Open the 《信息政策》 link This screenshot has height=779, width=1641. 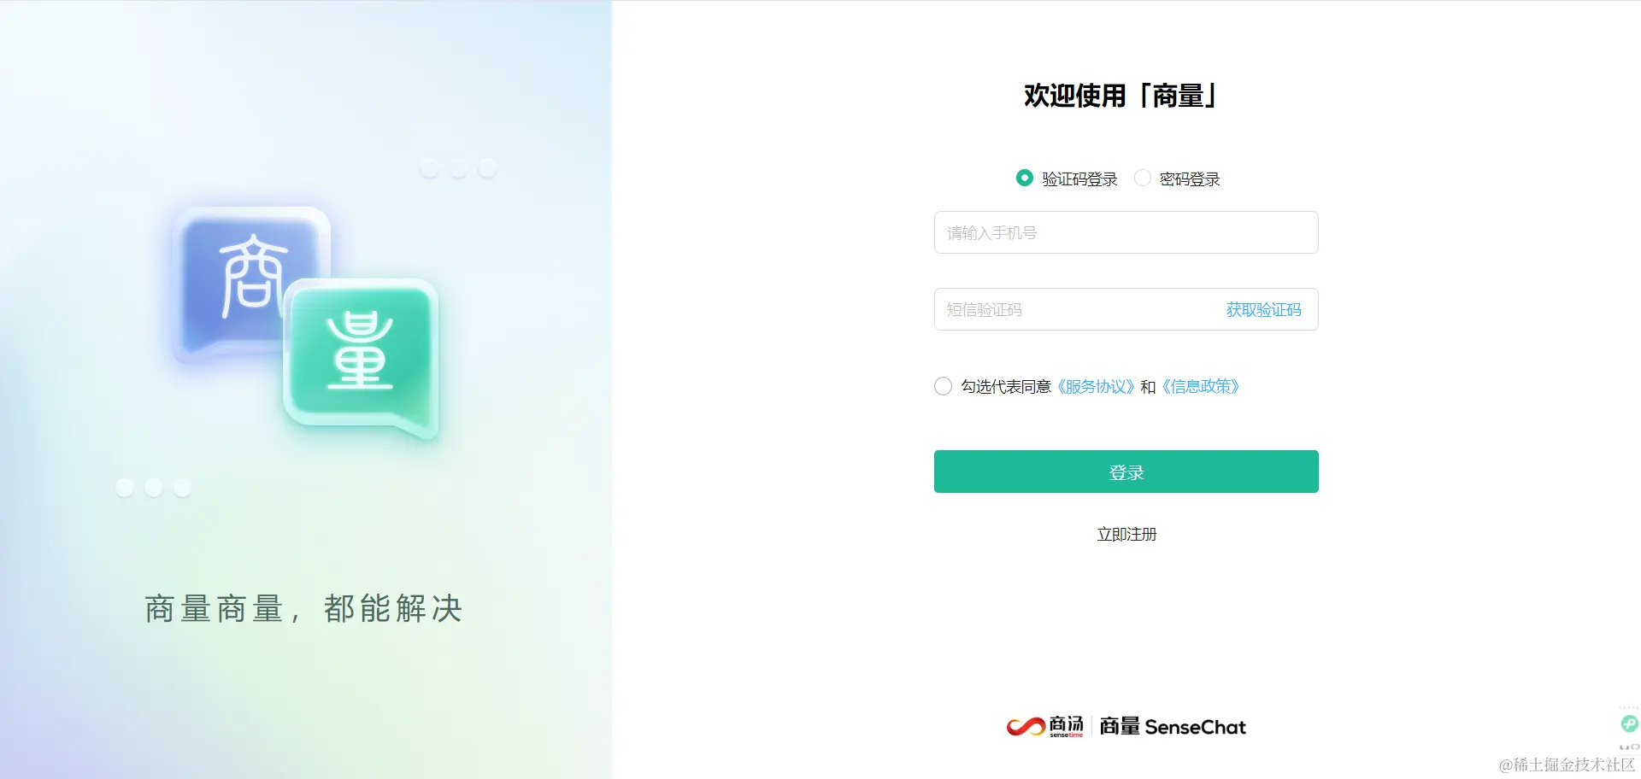[x=1201, y=386]
